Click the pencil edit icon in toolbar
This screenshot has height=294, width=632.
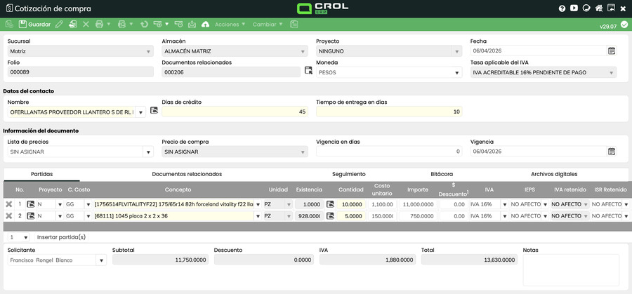(59, 24)
